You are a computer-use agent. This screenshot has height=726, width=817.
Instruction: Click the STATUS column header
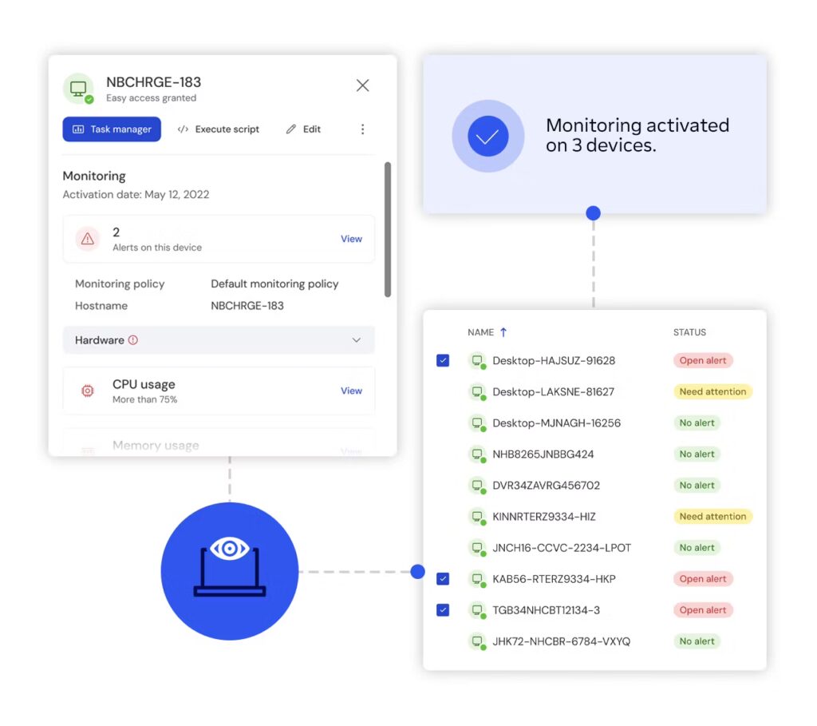click(x=689, y=332)
